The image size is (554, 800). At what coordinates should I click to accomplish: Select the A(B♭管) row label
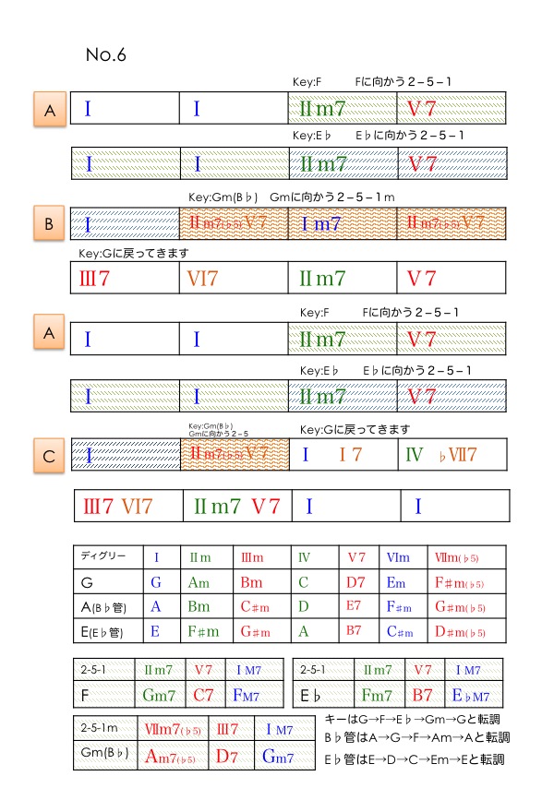pos(104,607)
